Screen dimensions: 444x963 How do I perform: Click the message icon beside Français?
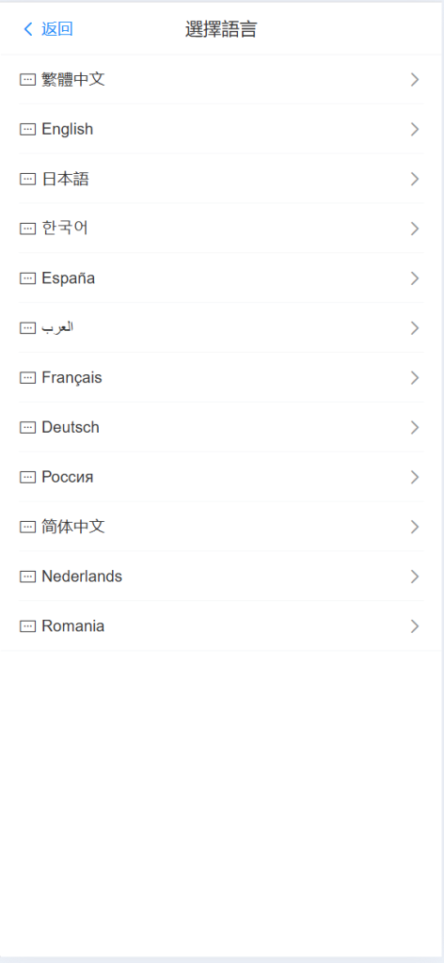[x=27, y=378]
